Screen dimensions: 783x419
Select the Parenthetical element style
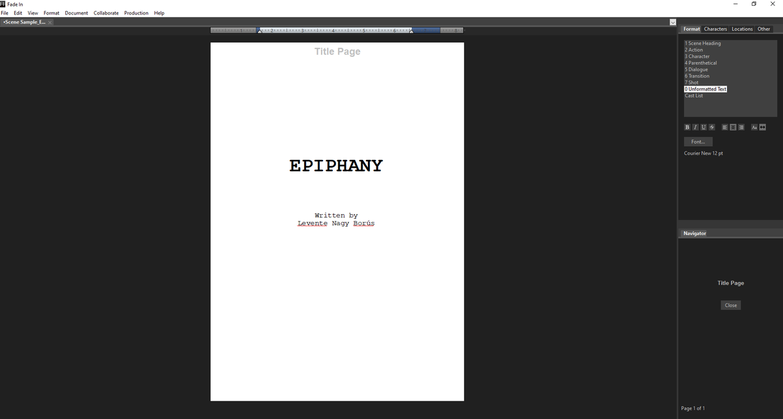point(701,63)
